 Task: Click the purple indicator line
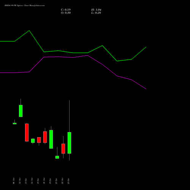coord(73,57)
